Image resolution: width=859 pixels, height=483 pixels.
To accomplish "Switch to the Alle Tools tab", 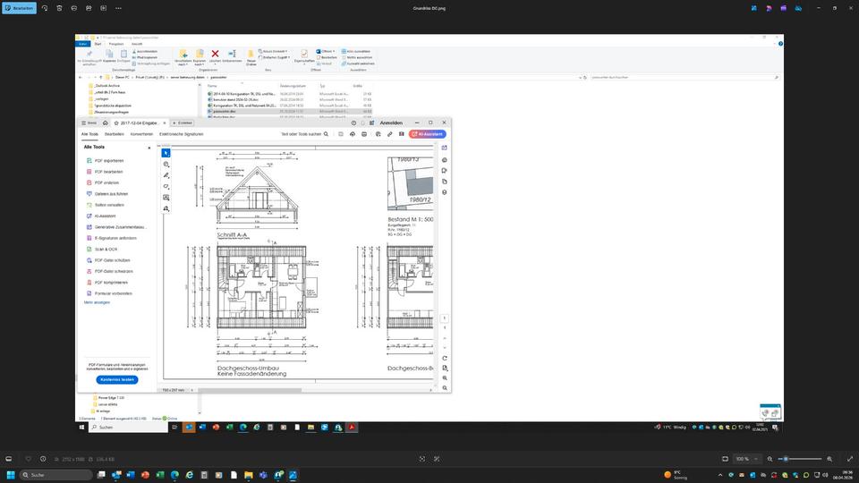I will 89,134.
